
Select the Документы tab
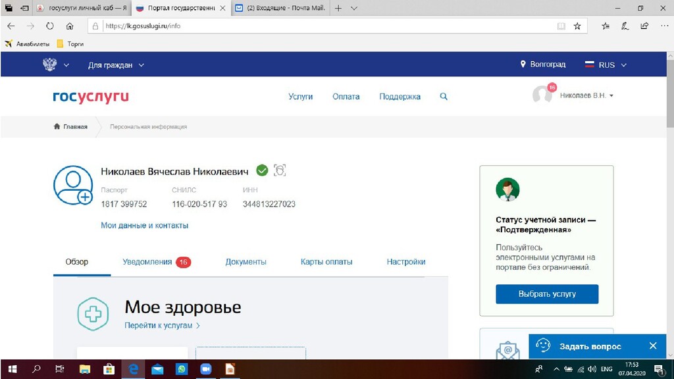246,262
